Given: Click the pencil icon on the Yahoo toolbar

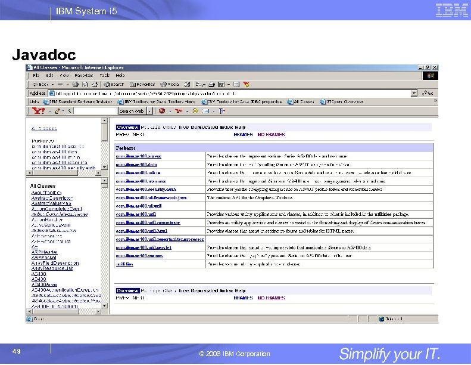Looking at the screenshot, I should point(57,111).
